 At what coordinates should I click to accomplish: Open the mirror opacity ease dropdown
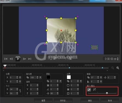101,77
